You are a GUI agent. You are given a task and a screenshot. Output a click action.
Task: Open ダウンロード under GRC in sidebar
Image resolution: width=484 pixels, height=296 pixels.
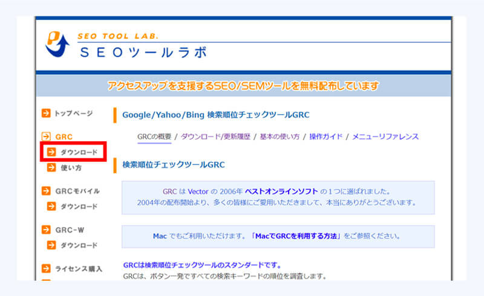[79, 152]
